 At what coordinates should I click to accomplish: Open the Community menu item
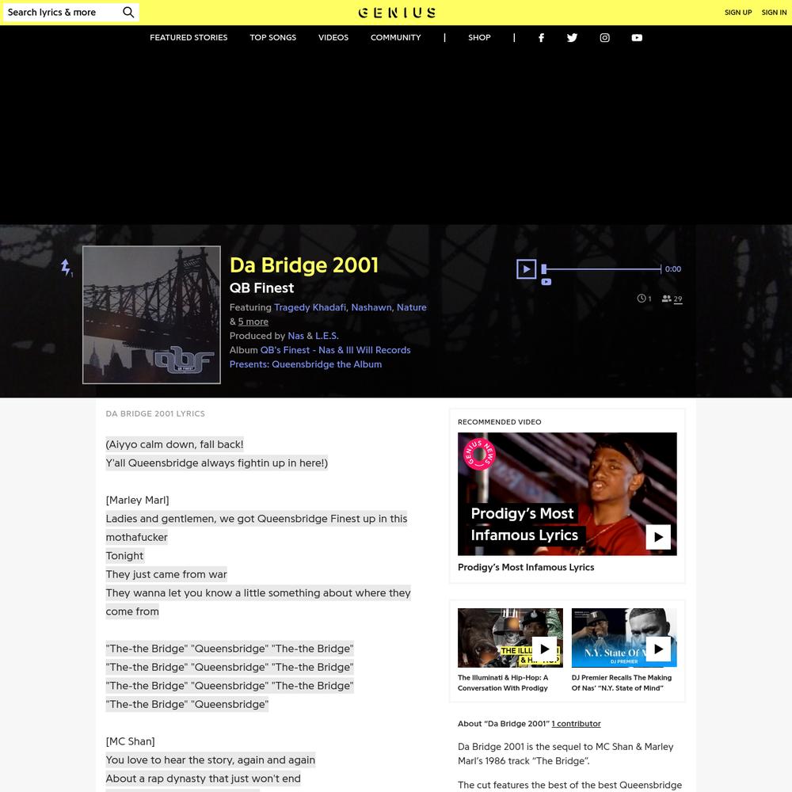click(395, 37)
